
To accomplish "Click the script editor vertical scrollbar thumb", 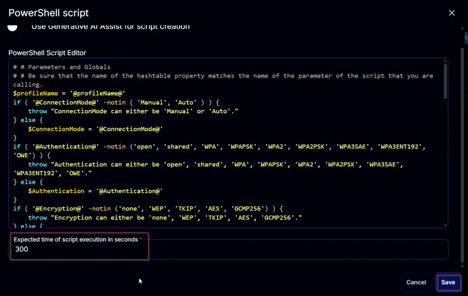I will pos(445,81).
